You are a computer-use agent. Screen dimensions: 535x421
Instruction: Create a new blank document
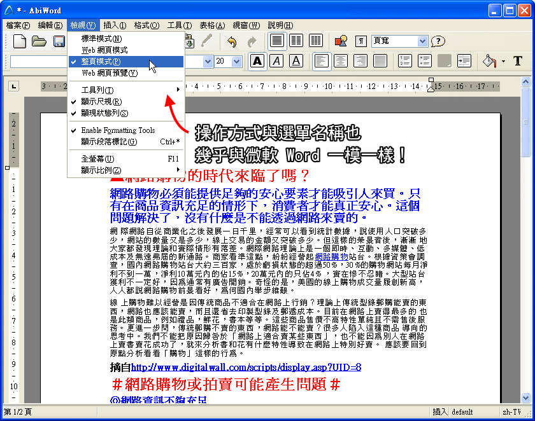tap(20, 41)
